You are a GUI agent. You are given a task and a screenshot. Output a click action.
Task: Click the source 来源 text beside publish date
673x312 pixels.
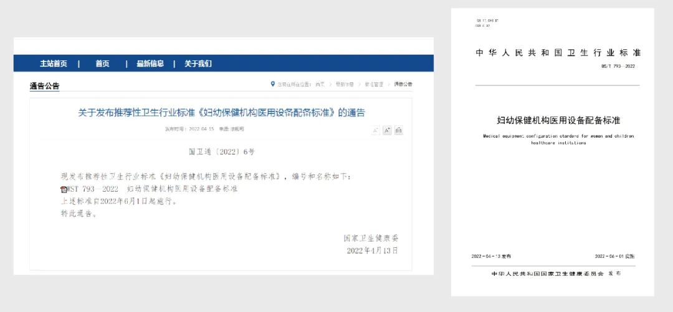coord(231,129)
